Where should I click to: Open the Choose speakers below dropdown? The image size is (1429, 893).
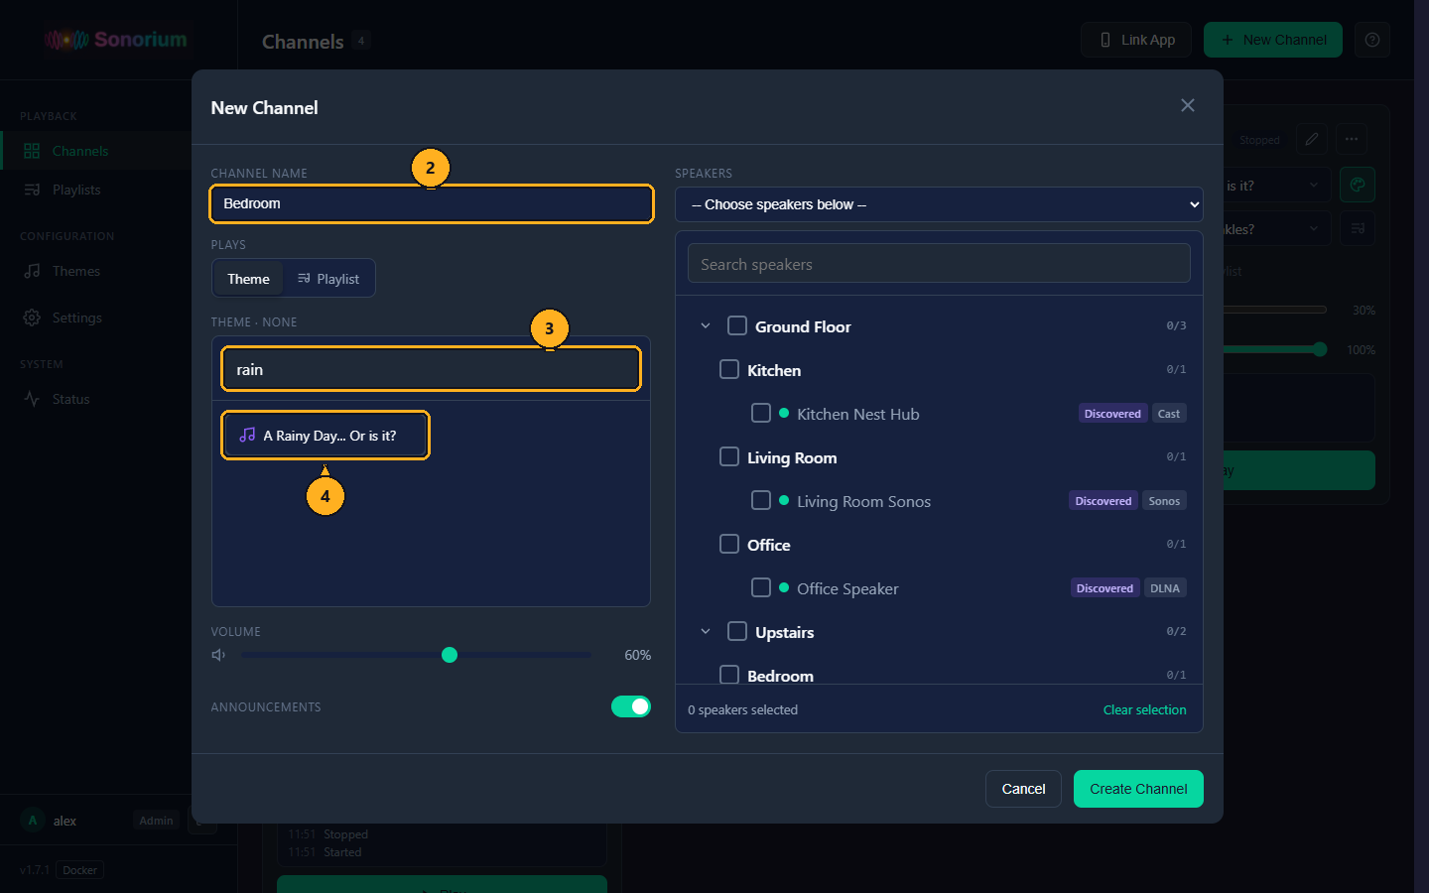pyautogui.click(x=939, y=204)
